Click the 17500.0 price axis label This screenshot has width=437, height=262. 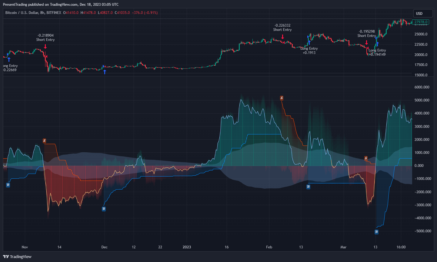[x=421, y=65]
